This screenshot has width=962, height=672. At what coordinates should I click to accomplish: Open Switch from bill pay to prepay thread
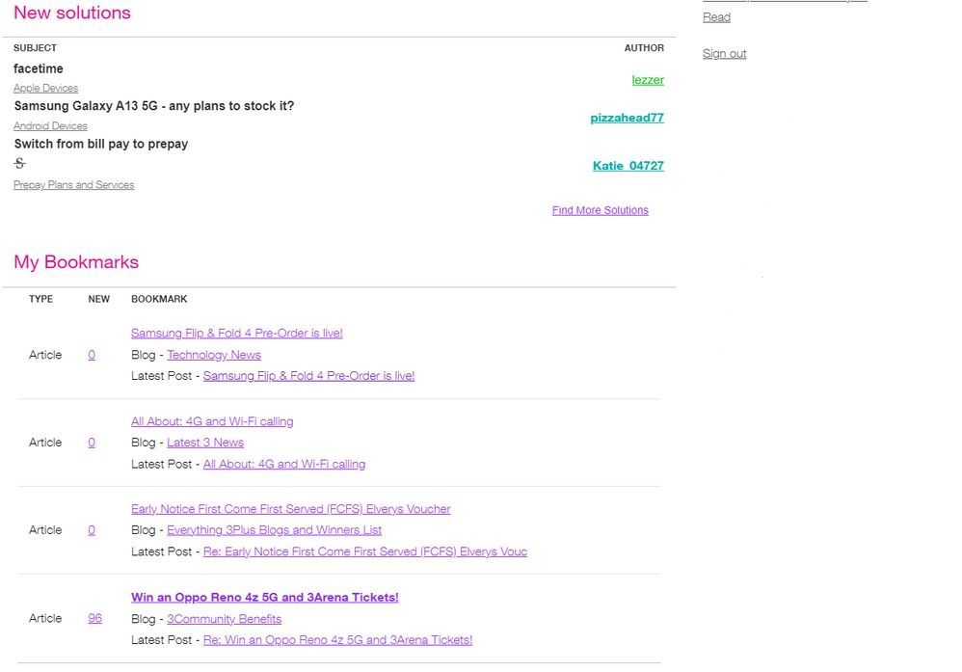100,144
